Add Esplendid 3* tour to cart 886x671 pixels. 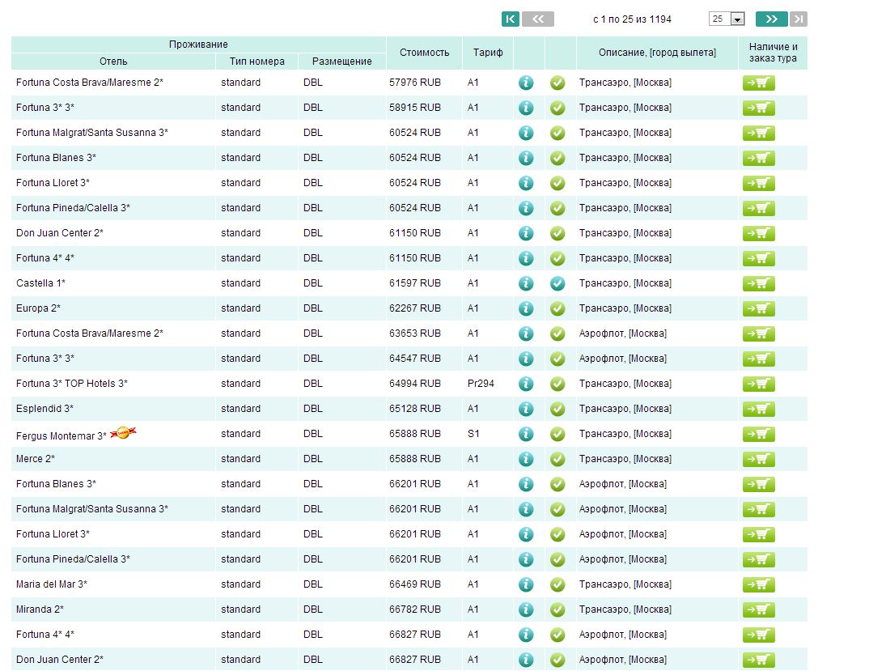[758, 410]
